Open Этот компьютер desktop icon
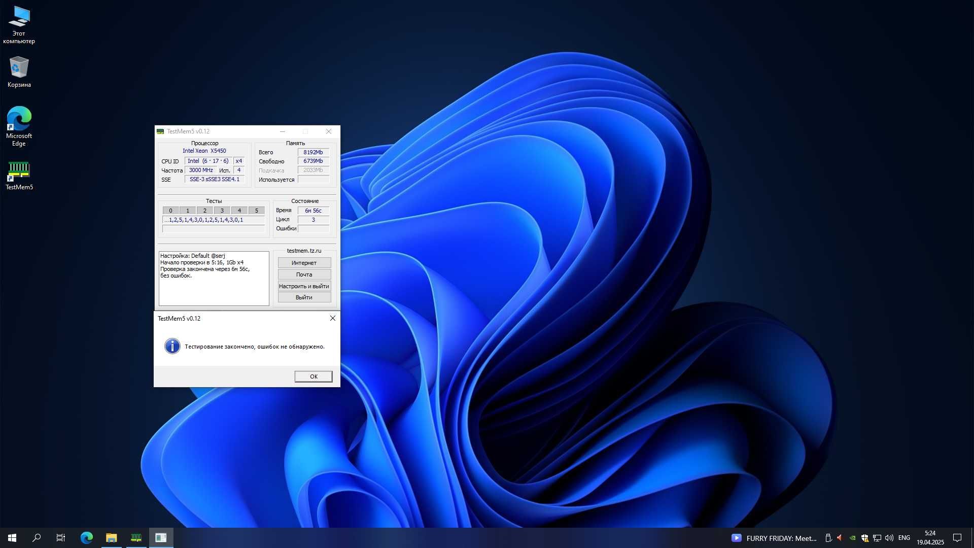974x548 pixels. pyautogui.click(x=19, y=25)
